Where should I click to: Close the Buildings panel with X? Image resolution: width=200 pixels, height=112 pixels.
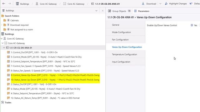(103, 11)
